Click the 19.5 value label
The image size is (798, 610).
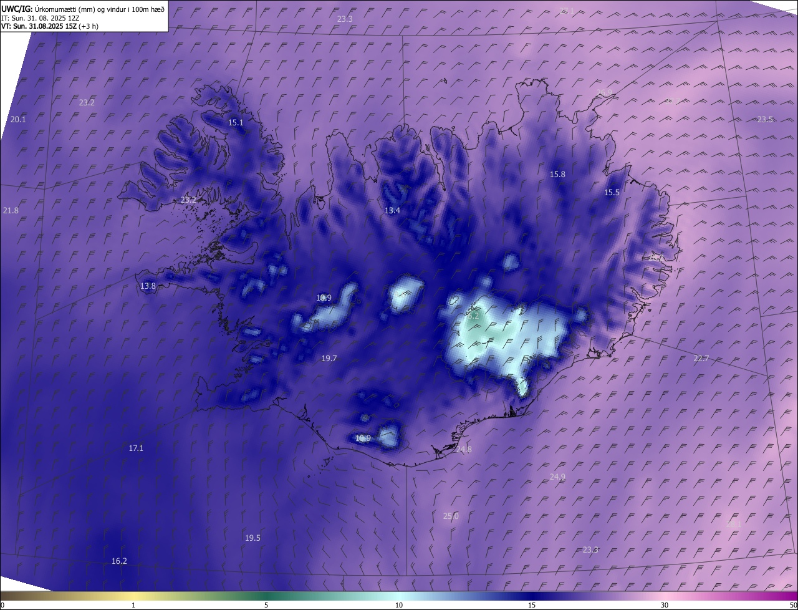point(252,538)
